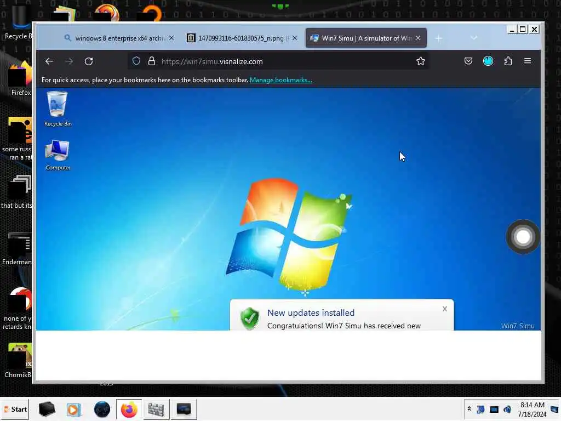Click the show desktop icon beside the clock
This screenshot has height=421, width=561.
click(554, 409)
